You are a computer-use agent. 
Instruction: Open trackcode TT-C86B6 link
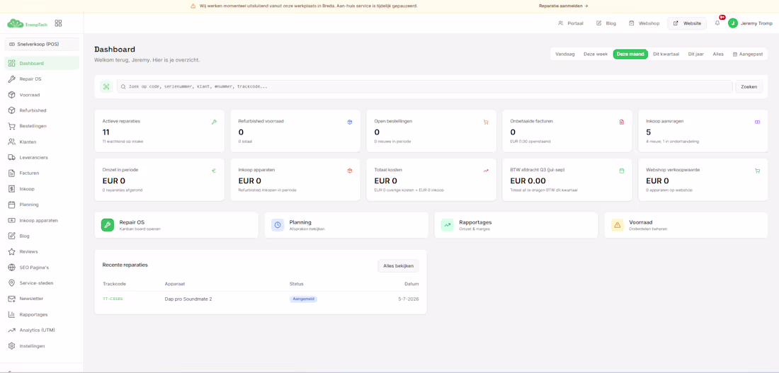tap(113, 299)
